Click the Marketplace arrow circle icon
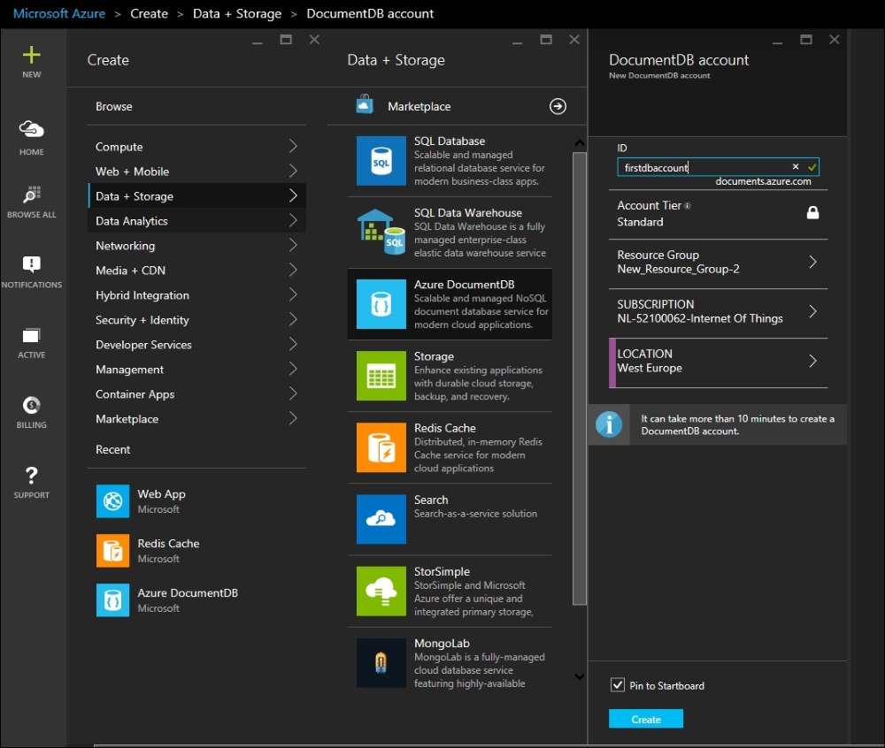This screenshot has height=748, width=885. coord(558,106)
